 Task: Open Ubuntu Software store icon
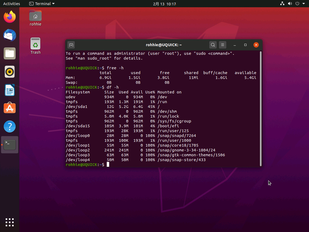(x=10, y=108)
